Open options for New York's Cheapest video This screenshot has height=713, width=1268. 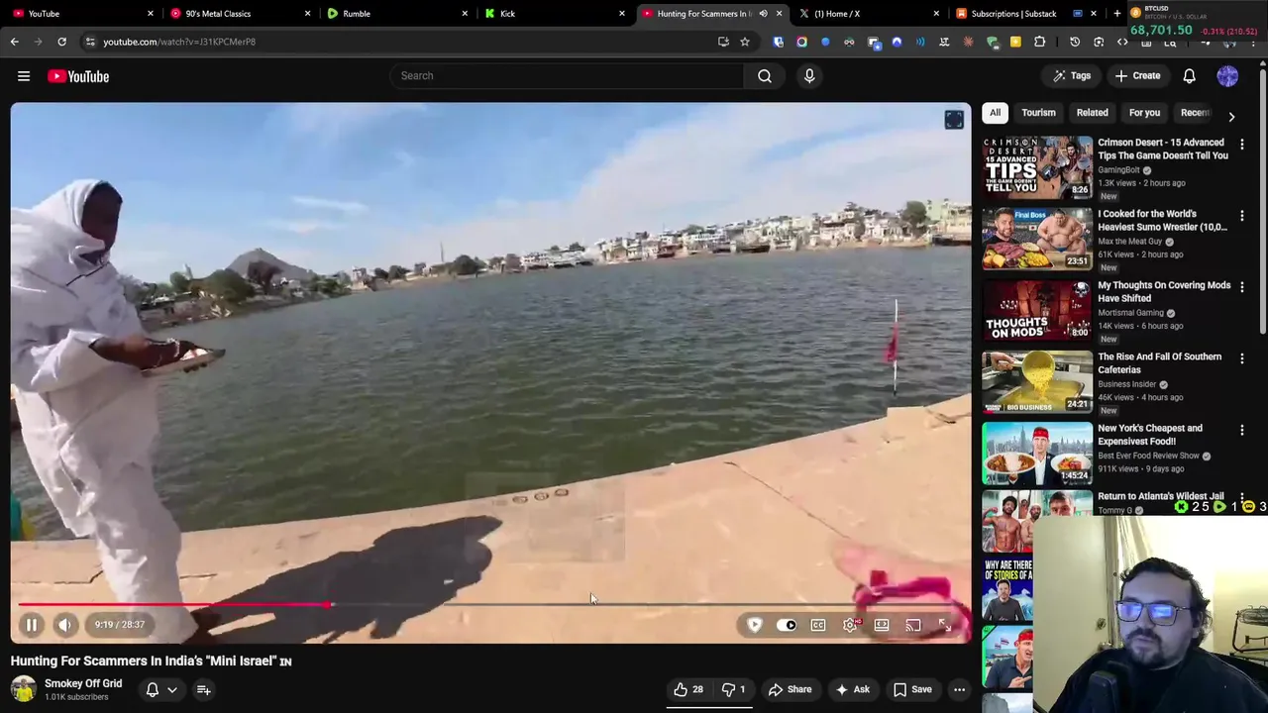coord(1242,430)
